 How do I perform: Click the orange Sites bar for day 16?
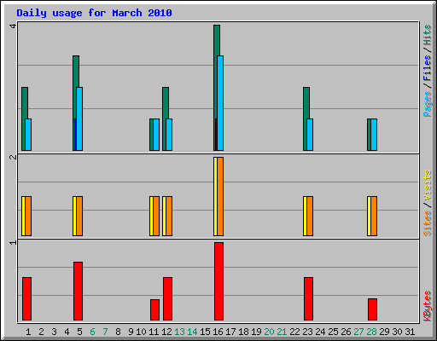tap(220, 196)
